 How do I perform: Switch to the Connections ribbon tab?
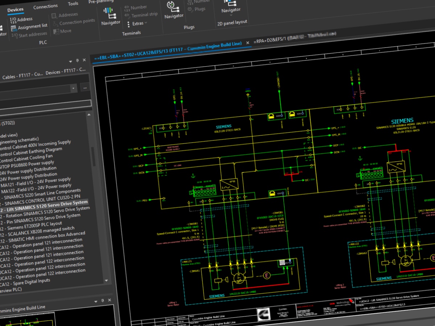pyautogui.click(x=45, y=7)
